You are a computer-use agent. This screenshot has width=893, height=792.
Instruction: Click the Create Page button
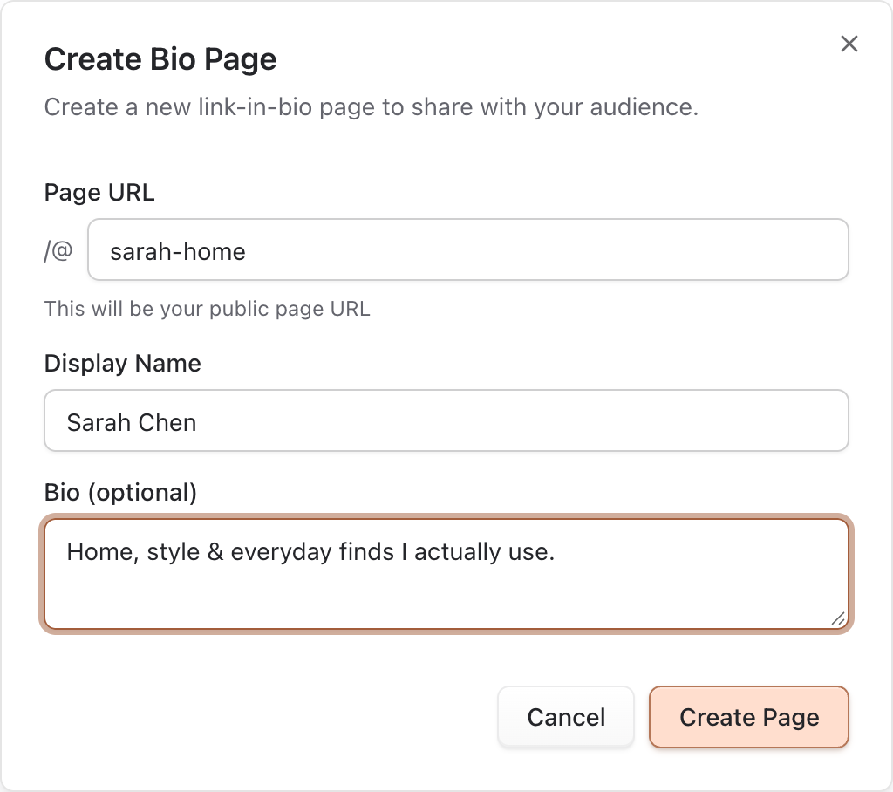pyautogui.click(x=749, y=717)
